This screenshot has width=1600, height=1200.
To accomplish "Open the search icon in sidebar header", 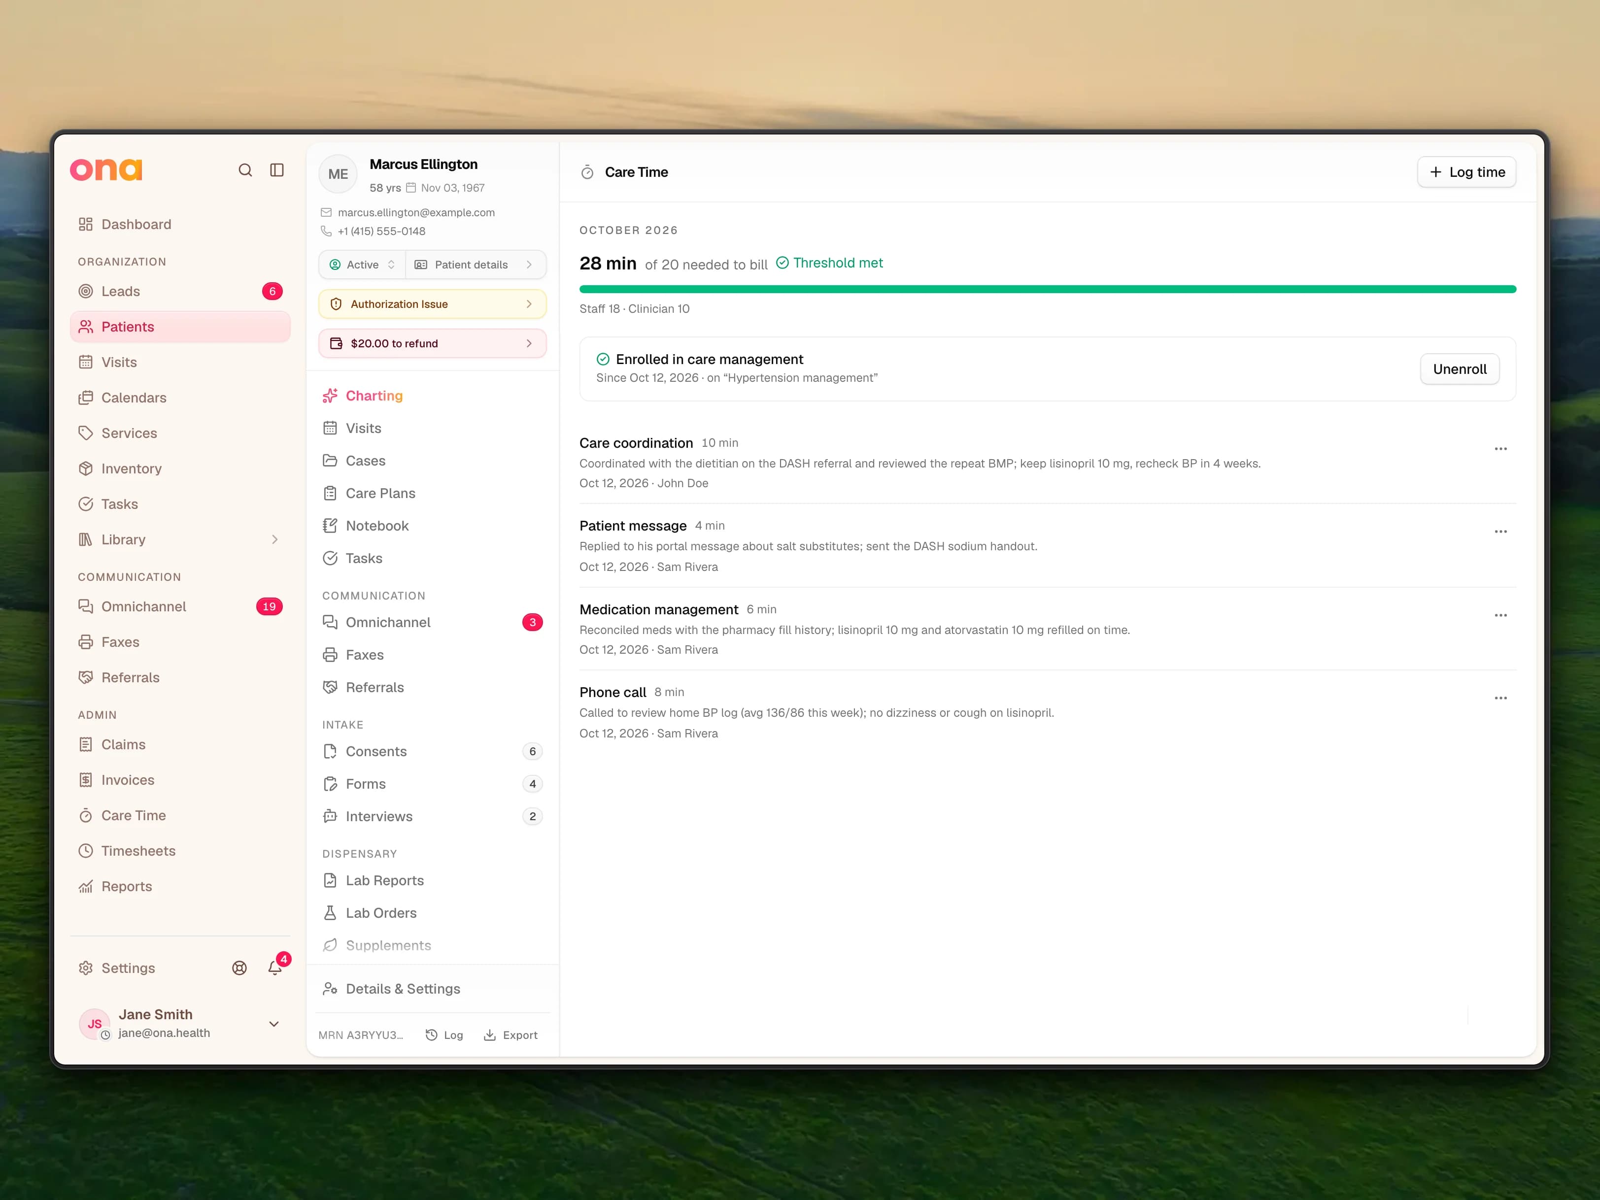I will coord(245,170).
